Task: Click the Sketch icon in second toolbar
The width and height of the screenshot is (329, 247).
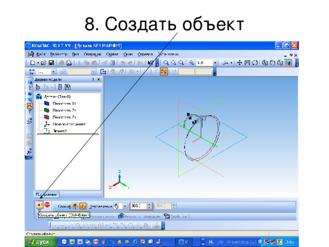Action: click(x=103, y=72)
